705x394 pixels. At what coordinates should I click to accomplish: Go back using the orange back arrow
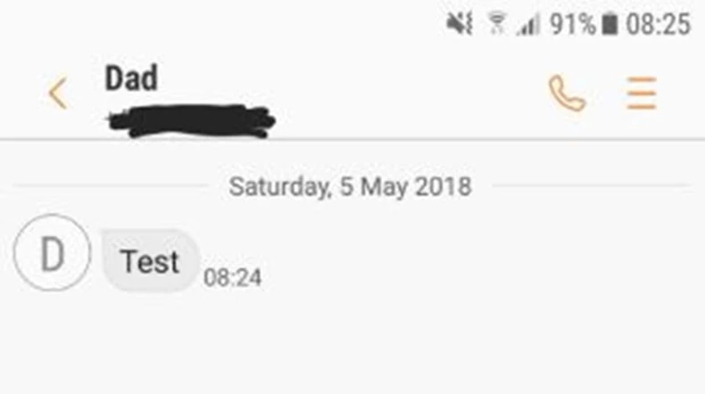point(57,94)
